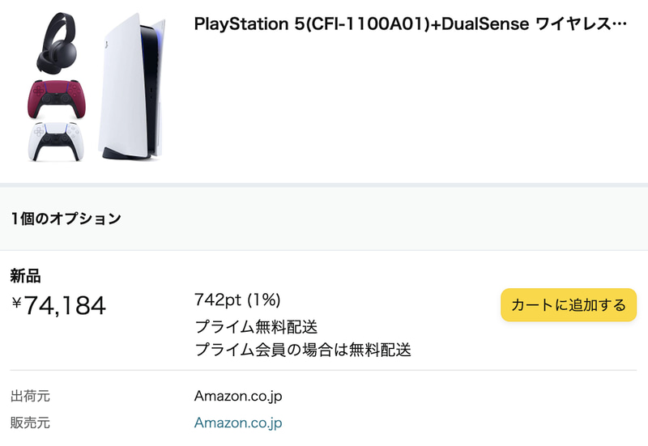Select the 1個のオプション header
Viewport: 648px width, 446px height.
tap(66, 218)
